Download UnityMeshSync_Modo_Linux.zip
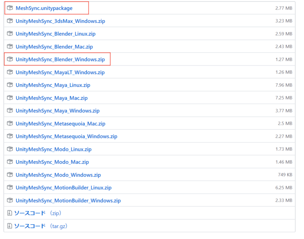The image size is (304, 239). [x=53, y=149]
